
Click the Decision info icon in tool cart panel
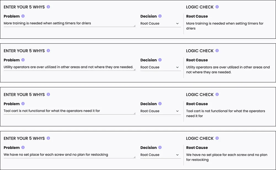click(160, 103)
